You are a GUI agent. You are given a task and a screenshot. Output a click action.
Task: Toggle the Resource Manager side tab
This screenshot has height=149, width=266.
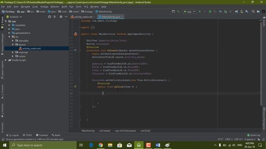pos(2,44)
